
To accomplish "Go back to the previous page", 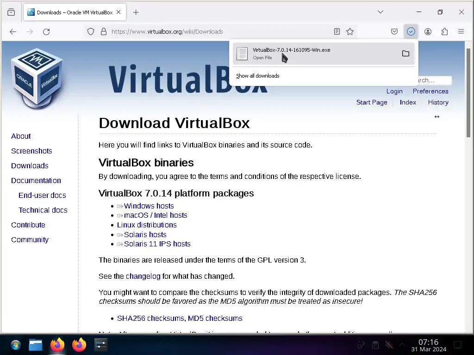I will (x=12, y=32).
